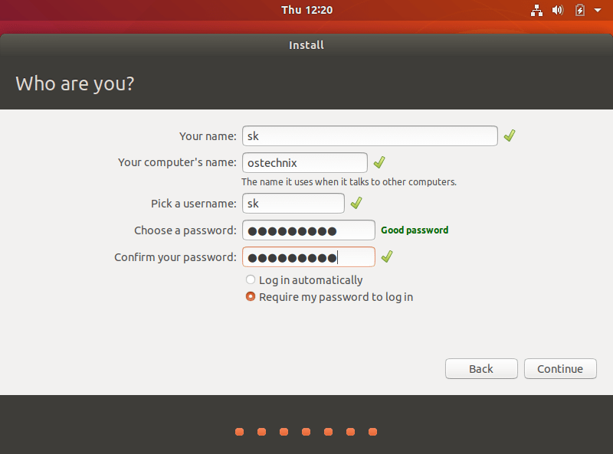The image size is (613, 454).
Task: Focus the Pick a username field
Action: [293, 203]
